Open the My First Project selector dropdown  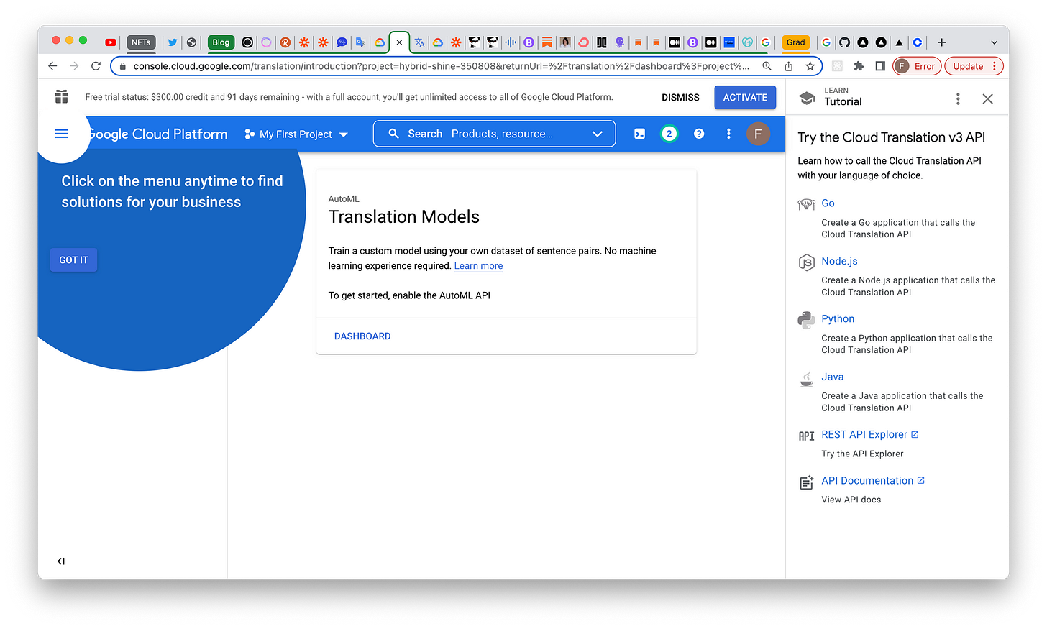coord(296,134)
